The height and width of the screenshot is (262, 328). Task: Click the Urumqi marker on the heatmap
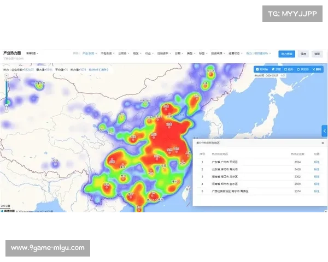(39, 86)
